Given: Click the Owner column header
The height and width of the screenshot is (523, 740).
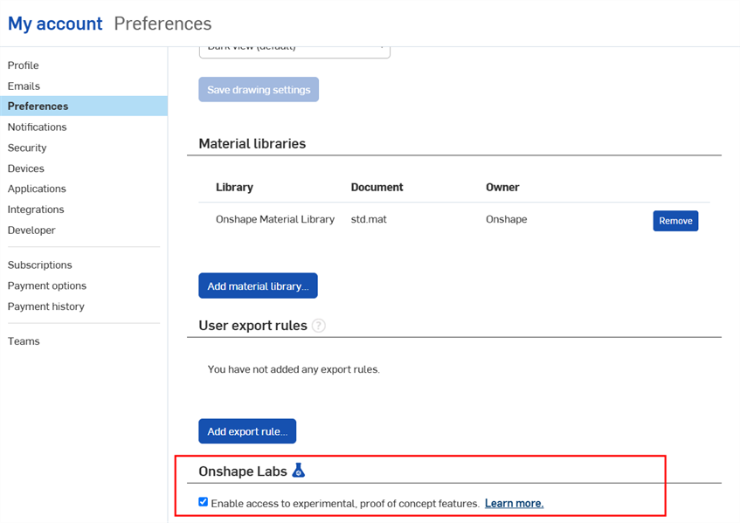Looking at the screenshot, I should (502, 187).
